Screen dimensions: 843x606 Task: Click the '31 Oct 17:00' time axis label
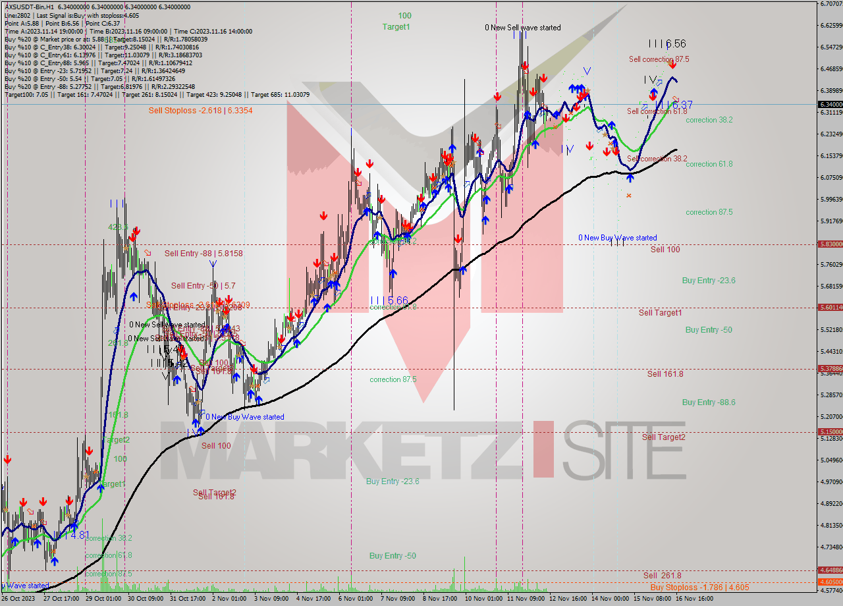click(x=187, y=599)
